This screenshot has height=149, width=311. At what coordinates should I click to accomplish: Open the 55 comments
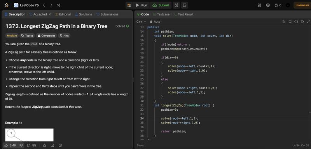point(31,145)
